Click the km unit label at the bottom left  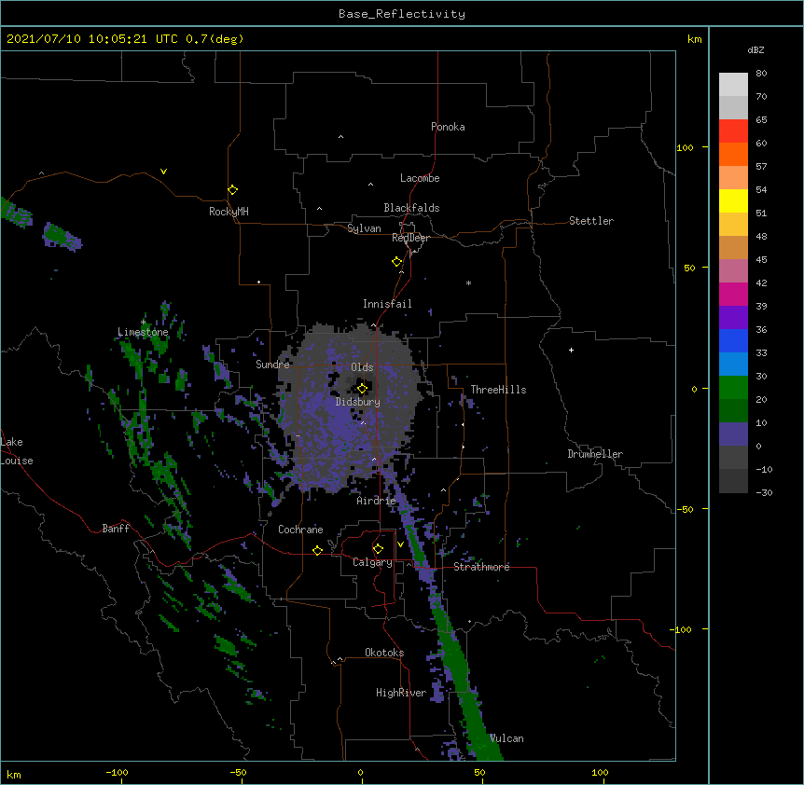pyautogui.click(x=14, y=775)
